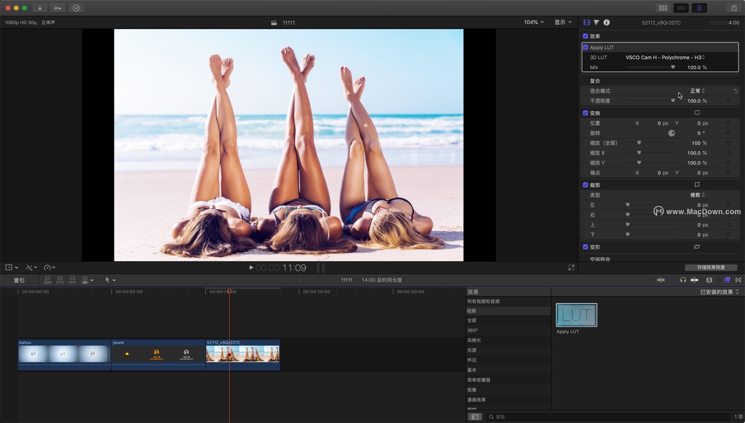Open the 索引 timeline index
The height and width of the screenshot is (423, 745).
click(19, 280)
